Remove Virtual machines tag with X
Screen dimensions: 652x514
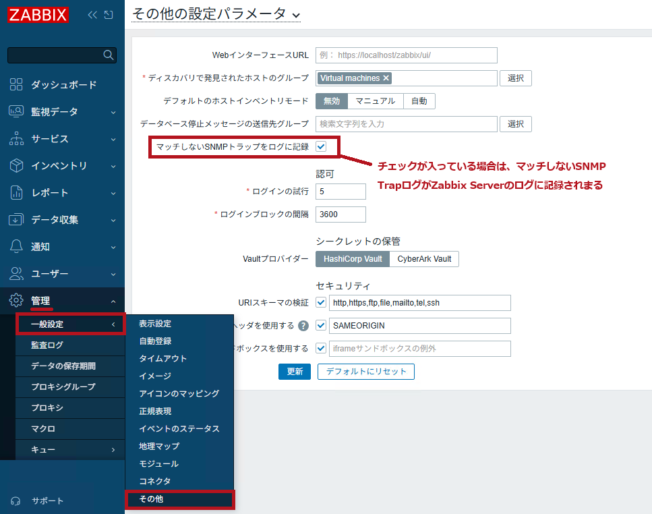386,78
